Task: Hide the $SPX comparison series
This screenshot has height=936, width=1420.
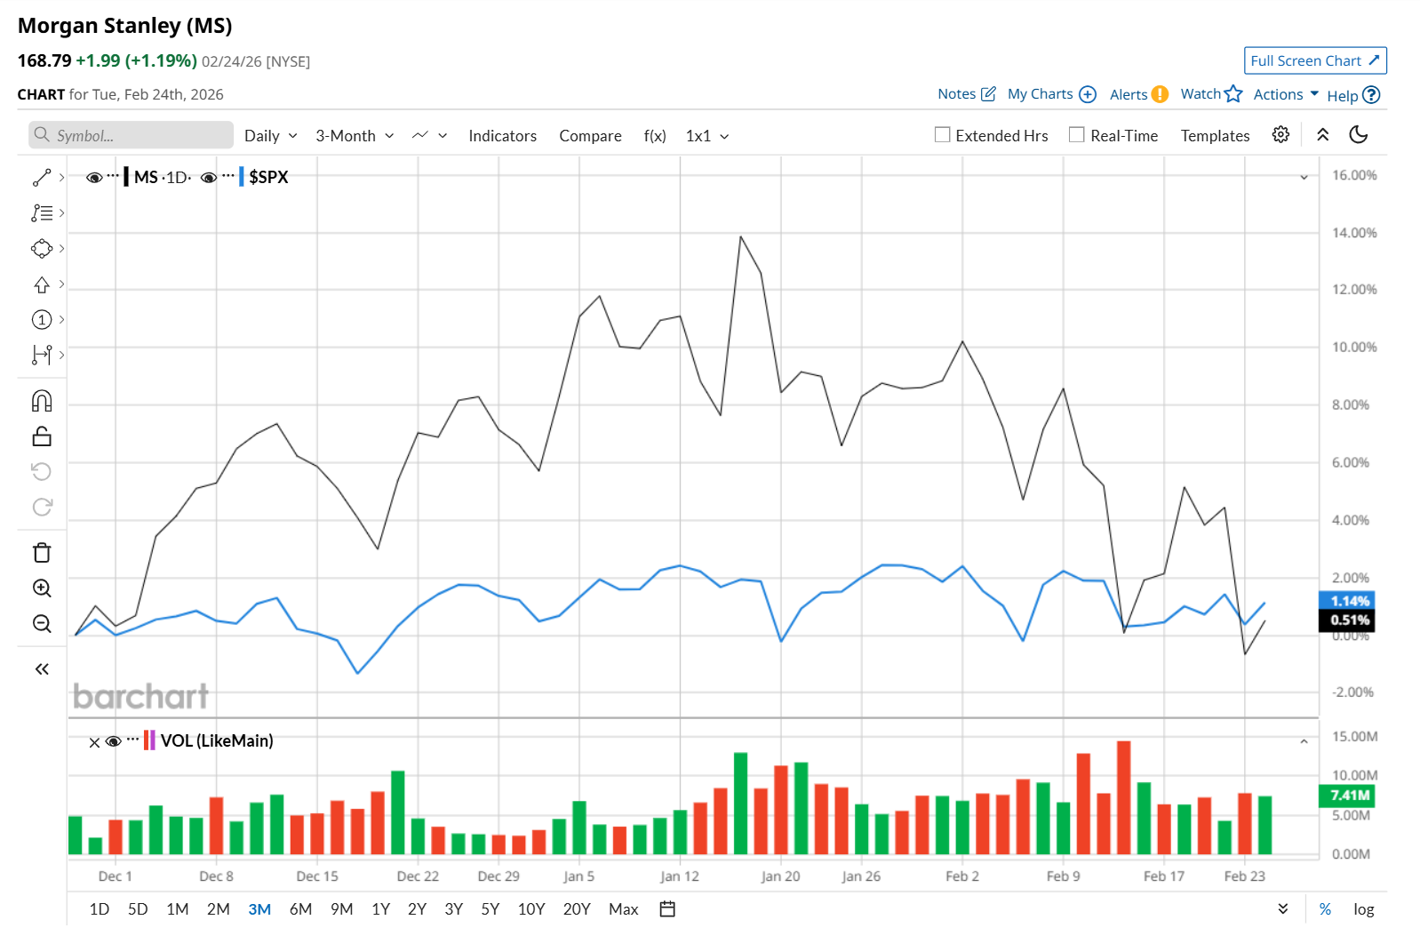Action: click(x=209, y=178)
